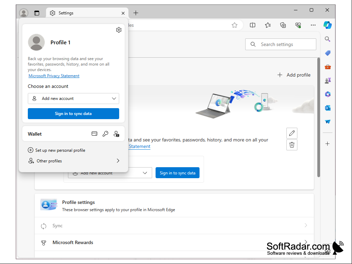Screen dimensions: 352x264
Task: Click Sign in to sync data on settings page
Action: (x=178, y=173)
